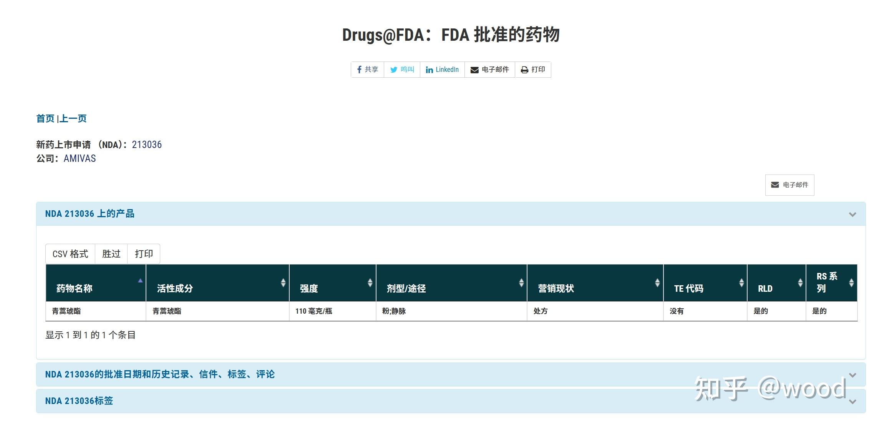Image resolution: width=869 pixels, height=424 pixels.
Task: Click table 打印 button
Action: 144,254
